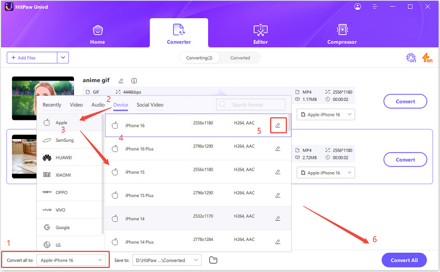
Task: Select the Device format tab
Action: (x=121, y=105)
